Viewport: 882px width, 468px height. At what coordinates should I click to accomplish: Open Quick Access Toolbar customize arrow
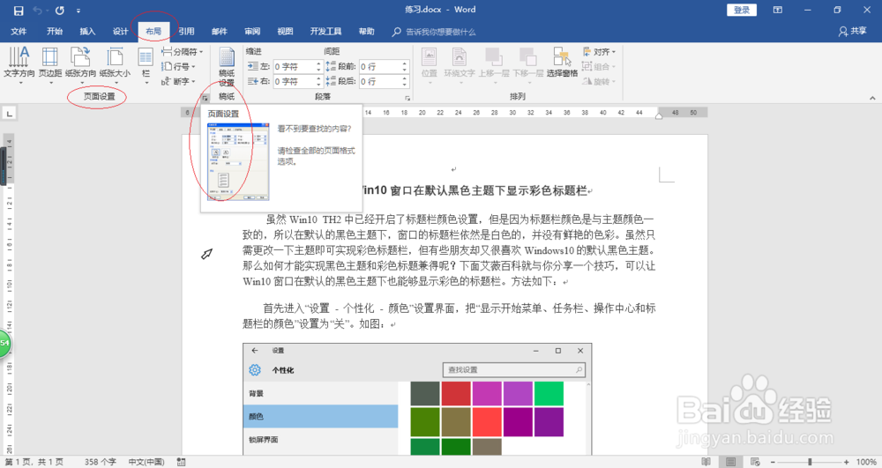pos(78,11)
